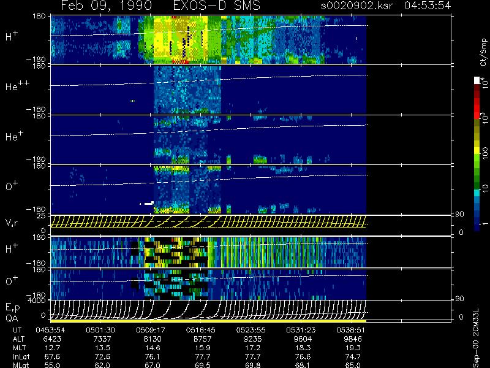Click the yellow QA status bar
490x368 pixels.
(x=208, y=321)
